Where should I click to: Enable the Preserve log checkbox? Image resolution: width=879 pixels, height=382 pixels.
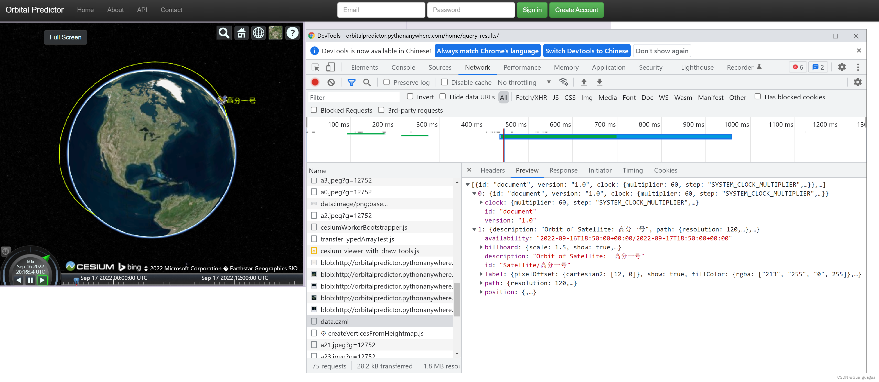click(386, 82)
